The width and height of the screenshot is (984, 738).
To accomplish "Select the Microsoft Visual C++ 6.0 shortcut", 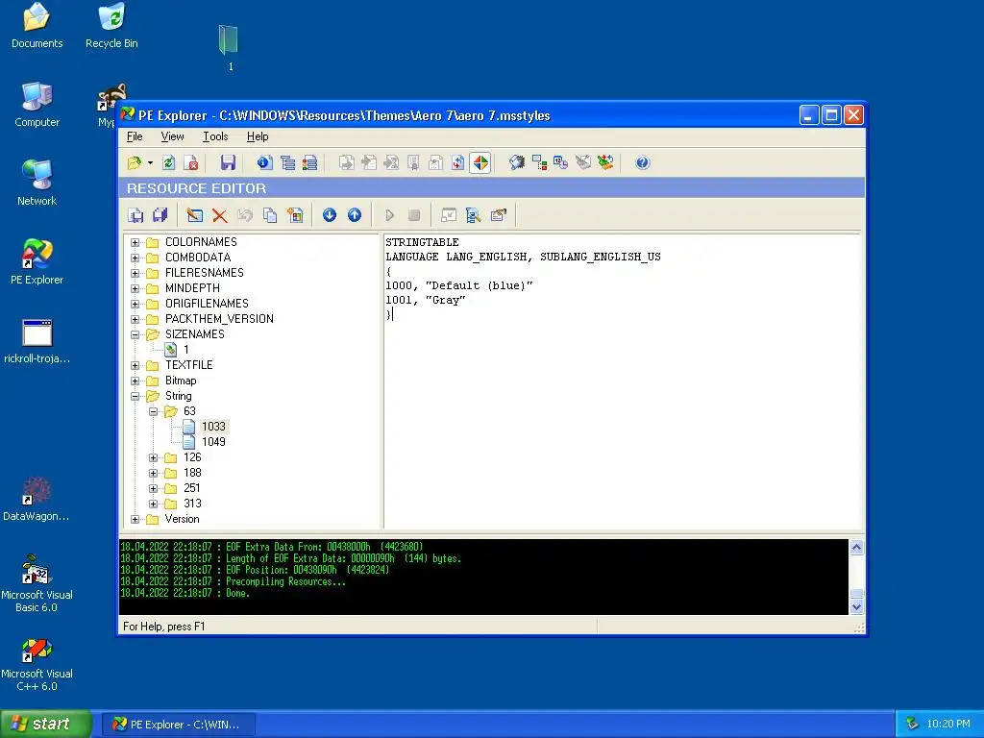I will [x=37, y=664].
